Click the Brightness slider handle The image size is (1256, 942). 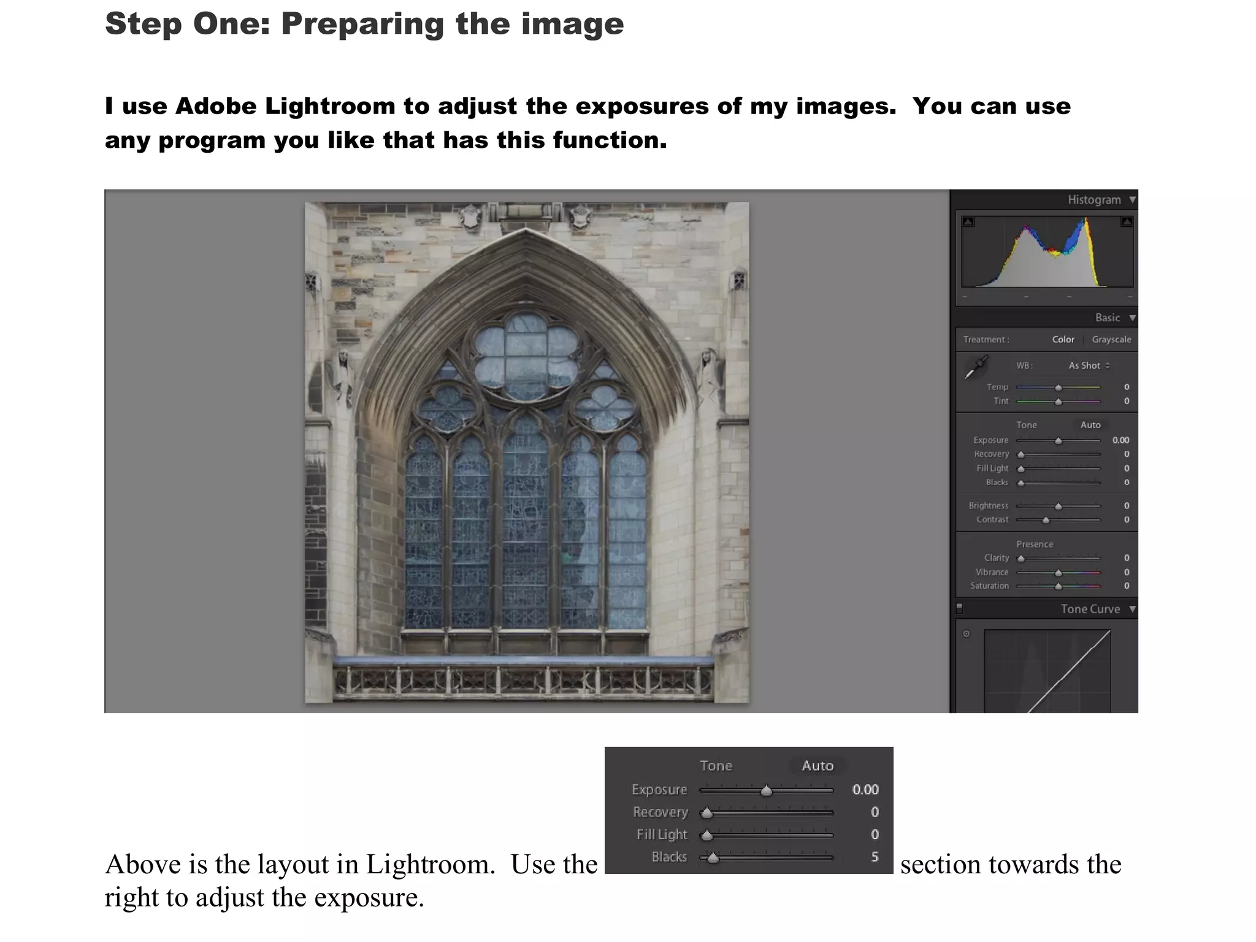tap(1058, 506)
